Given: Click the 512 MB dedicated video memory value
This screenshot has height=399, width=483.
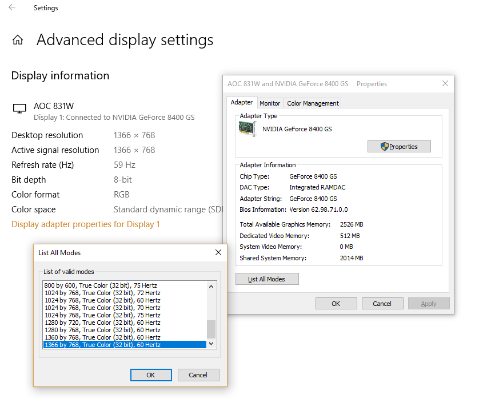Looking at the screenshot, I should [x=350, y=236].
